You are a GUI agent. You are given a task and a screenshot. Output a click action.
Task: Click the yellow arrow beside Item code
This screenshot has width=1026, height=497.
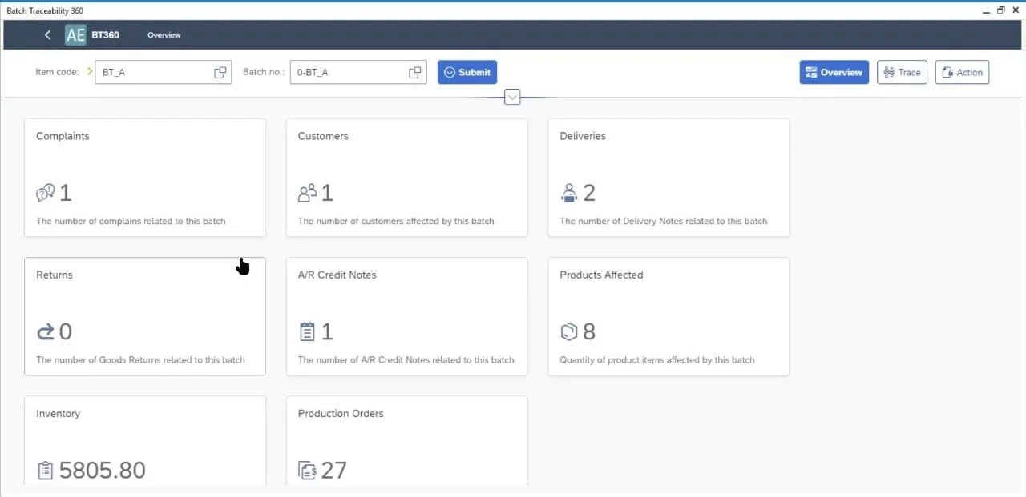(x=90, y=72)
